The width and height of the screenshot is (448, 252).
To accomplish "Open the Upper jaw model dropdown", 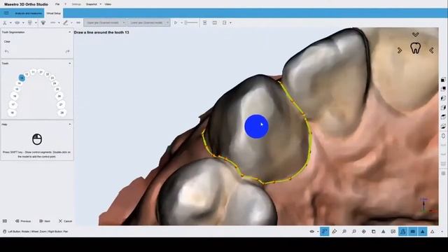I will click(105, 22).
